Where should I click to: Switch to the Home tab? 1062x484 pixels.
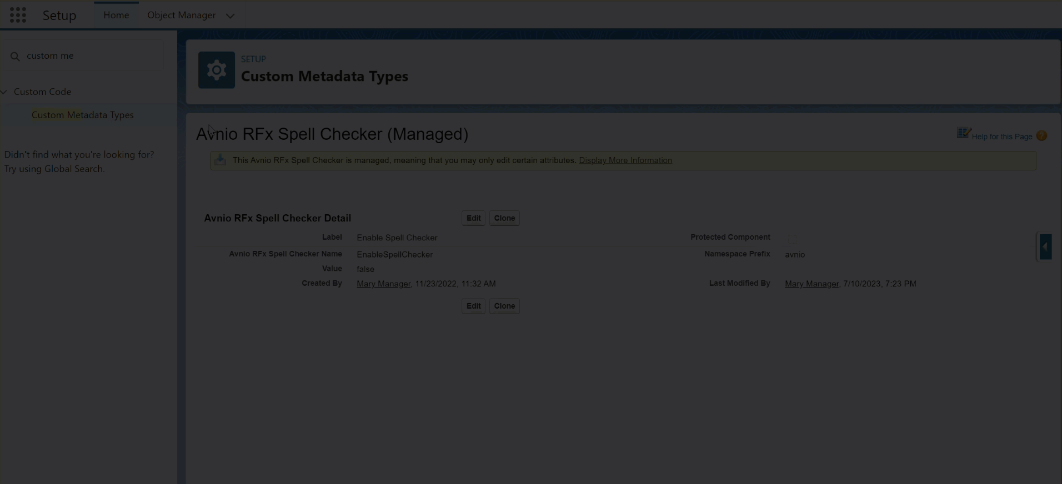click(116, 15)
